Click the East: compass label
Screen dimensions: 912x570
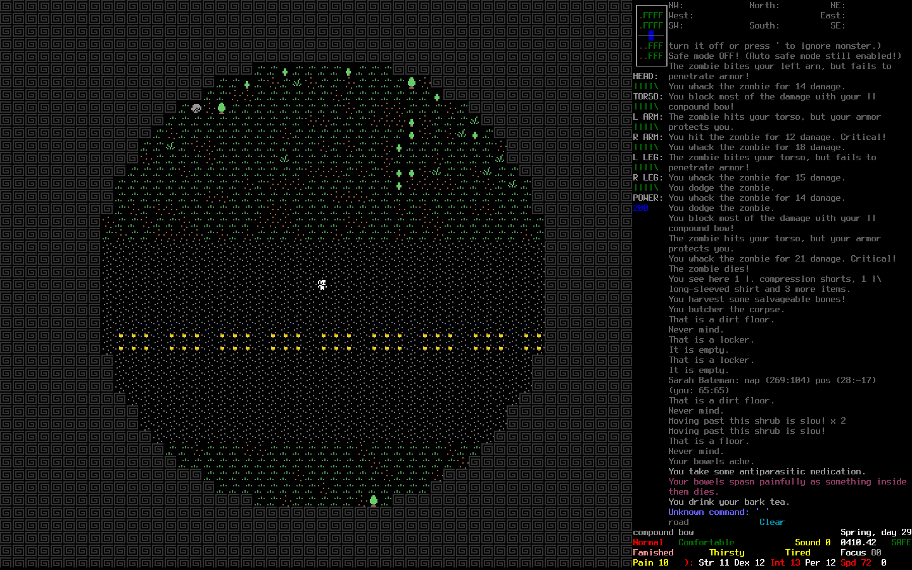tap(833, 15)
